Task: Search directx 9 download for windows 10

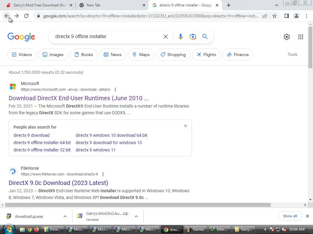Action: [x=109, y=143]
